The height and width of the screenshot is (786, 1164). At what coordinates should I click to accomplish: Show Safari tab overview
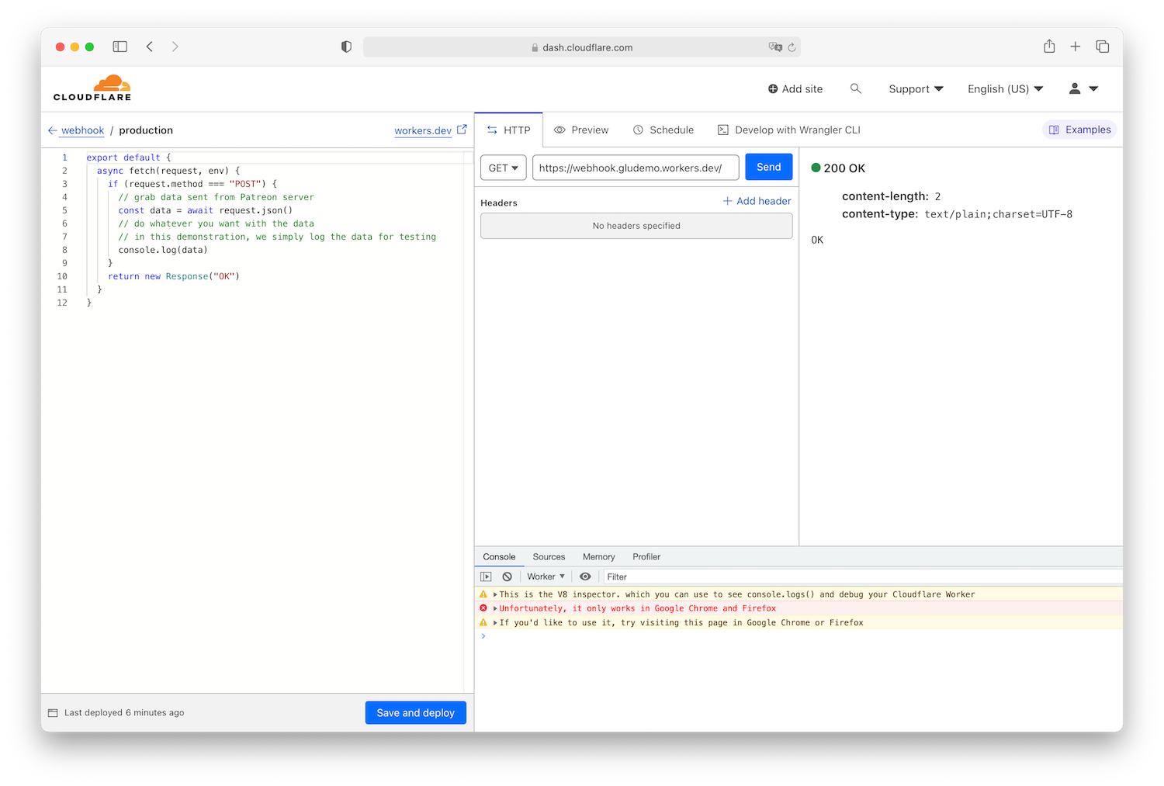click(x=1102, y=47)
